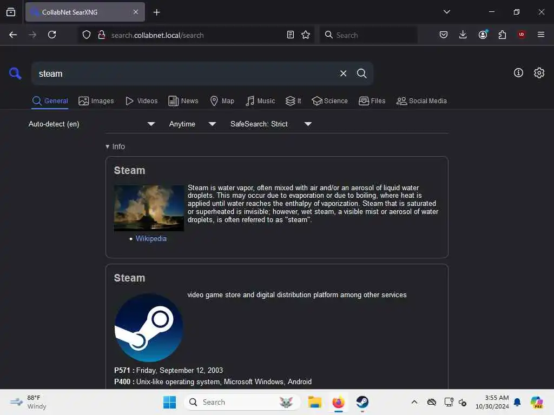Submit search with magnifier button
The height and width of the screenshot is (415, 554).
coord(361,73)
